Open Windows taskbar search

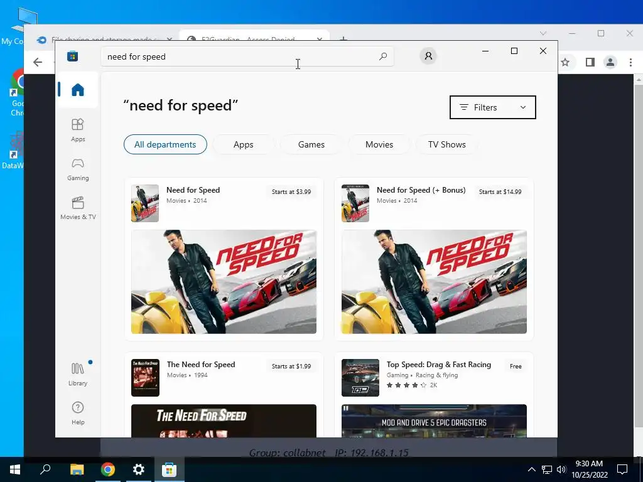45,469
